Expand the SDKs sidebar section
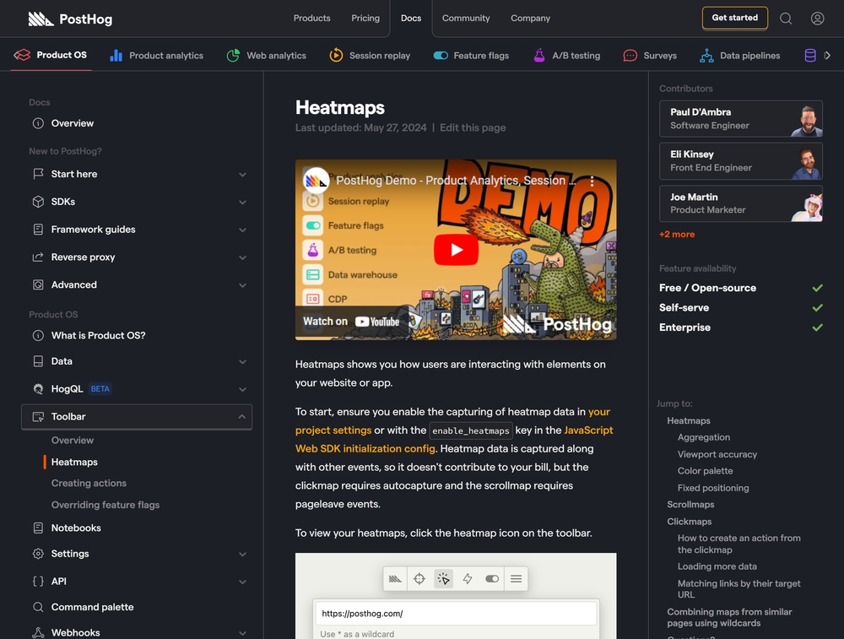 pyautogui.click(x=242, y=203)
